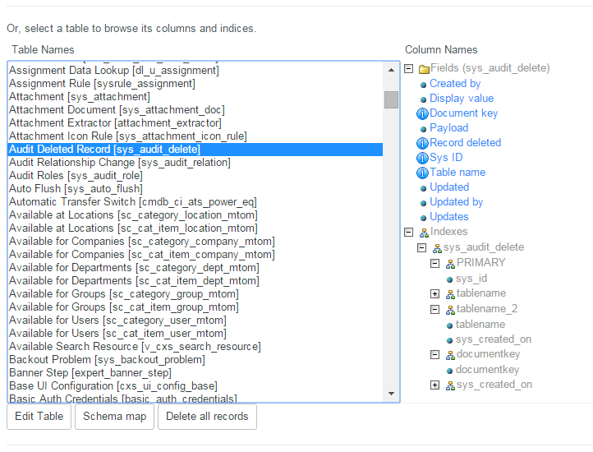Click the bullet icon beside Payload
This screenshot has width=593, height=452.
(x=423, y=129)
